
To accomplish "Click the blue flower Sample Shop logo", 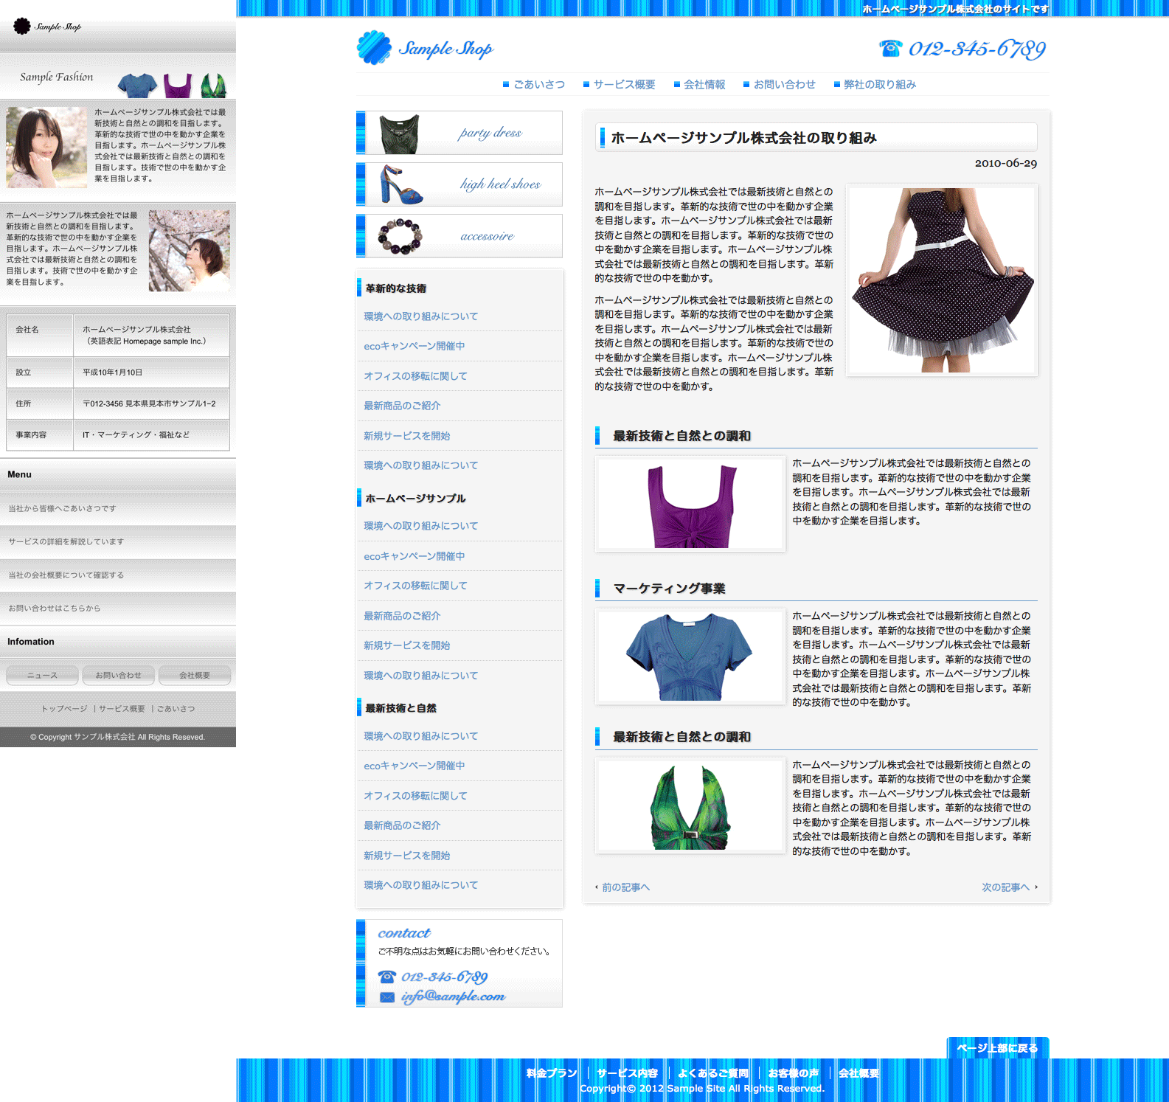I will point(374,48).
